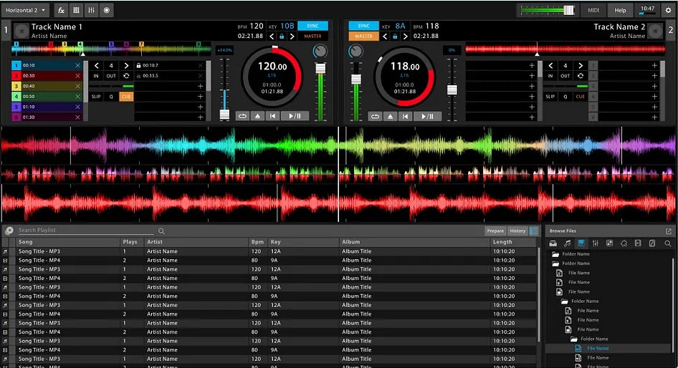
Task: Select the music note icon in Browse Files
Action: 568,243
